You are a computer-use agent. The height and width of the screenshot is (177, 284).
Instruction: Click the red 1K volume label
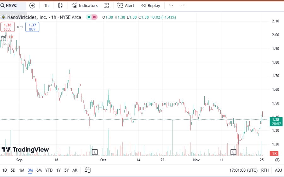point(274,154)
